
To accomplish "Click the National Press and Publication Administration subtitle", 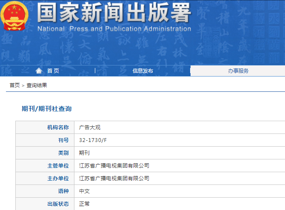I will (x=114, y=29).
